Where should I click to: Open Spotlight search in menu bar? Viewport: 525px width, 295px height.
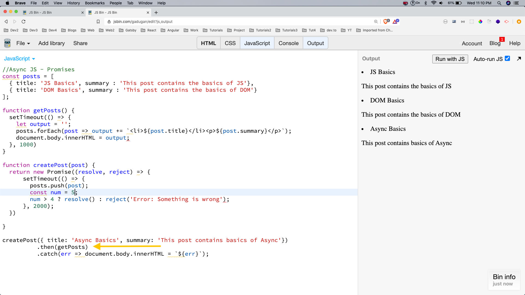(x=499, y=3)
